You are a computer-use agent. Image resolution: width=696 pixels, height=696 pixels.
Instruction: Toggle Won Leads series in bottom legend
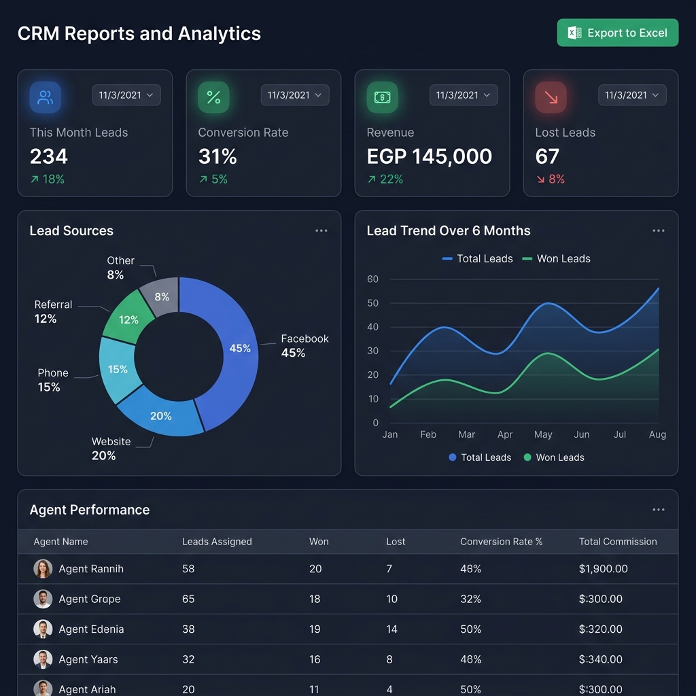(x=554, y=457)
